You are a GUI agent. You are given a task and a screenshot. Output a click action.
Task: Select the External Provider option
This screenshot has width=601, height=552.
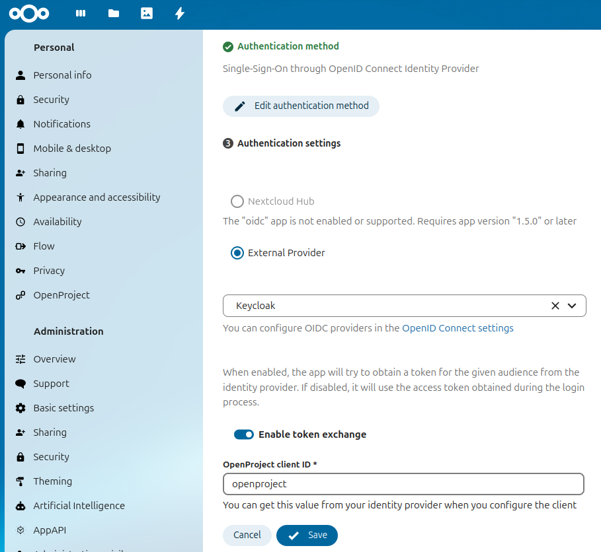point(237,252)
